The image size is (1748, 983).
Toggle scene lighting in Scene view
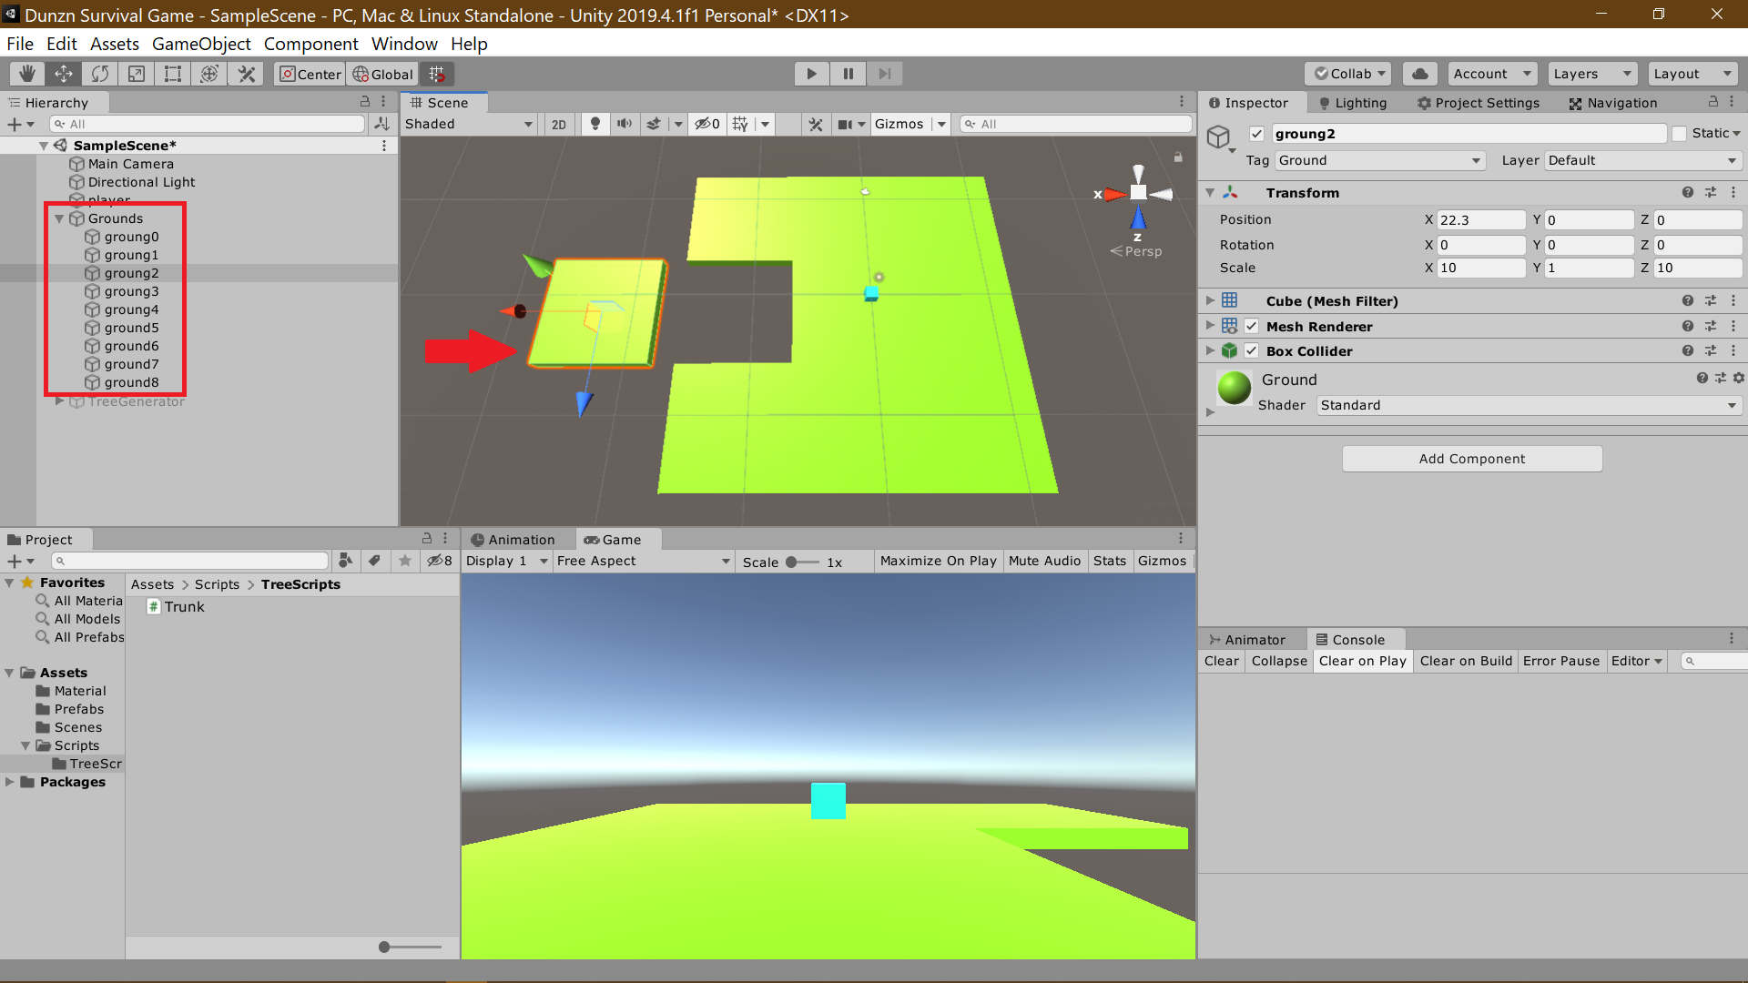[x=595, y=124]
